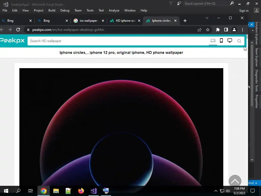
Task: Open File Explorer from taskbar
Action: (56, 191)
